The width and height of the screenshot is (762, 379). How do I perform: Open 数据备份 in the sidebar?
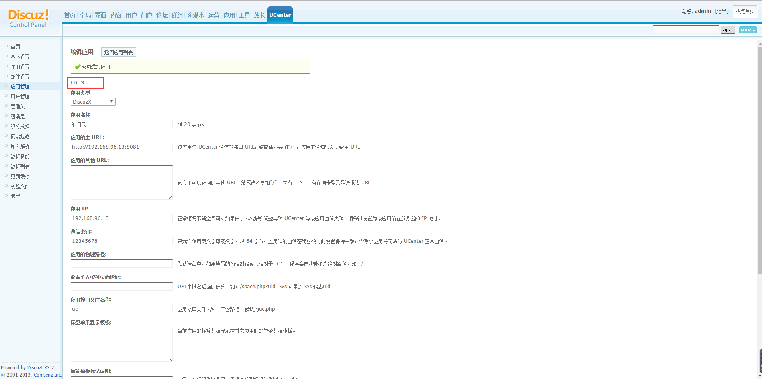tap(20, 156)
